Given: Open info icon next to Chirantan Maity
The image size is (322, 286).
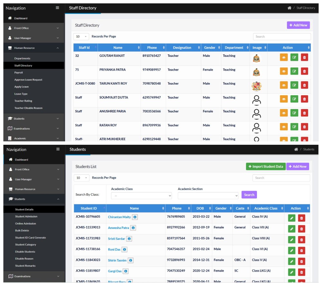Looking at the screenshot, I should (135, 217).
